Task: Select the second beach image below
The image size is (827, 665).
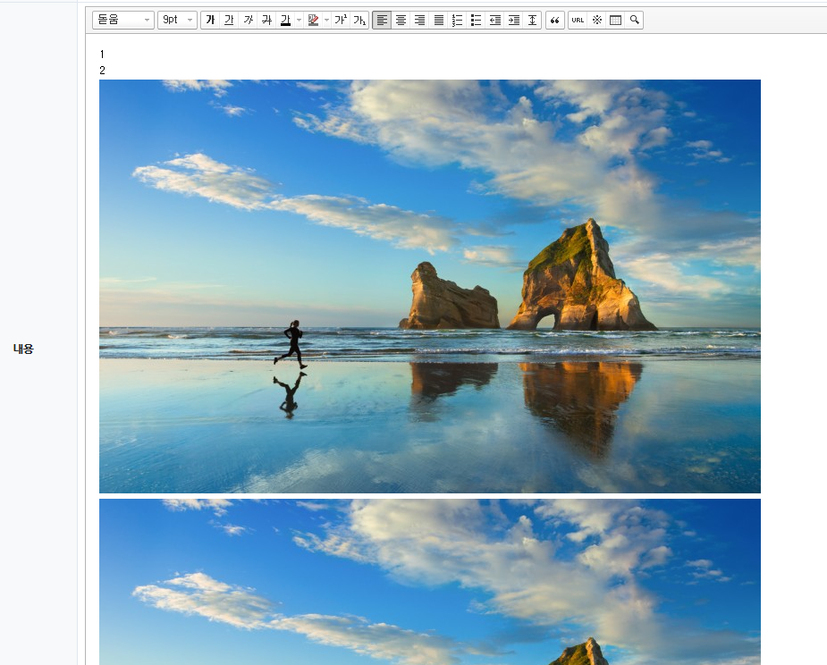Action: point(430,582)
